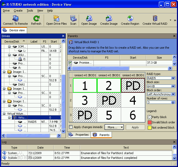Click the Refresh toolbar icon
Screen dimensions: 178x167
(x=36, y=19)
